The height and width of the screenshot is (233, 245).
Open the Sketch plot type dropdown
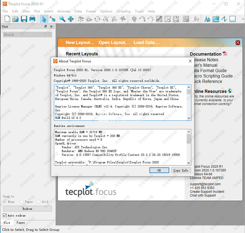point(28,35)
